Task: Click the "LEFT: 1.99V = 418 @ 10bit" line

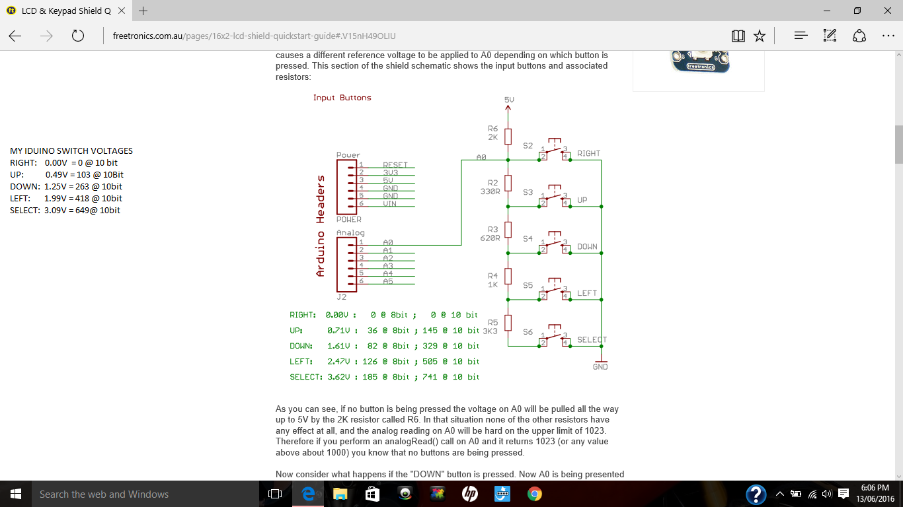Action: click(x=66, y=198)
